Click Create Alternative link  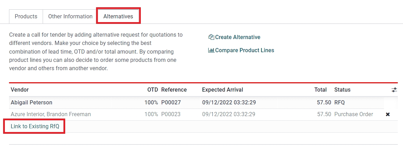(238, 37)
